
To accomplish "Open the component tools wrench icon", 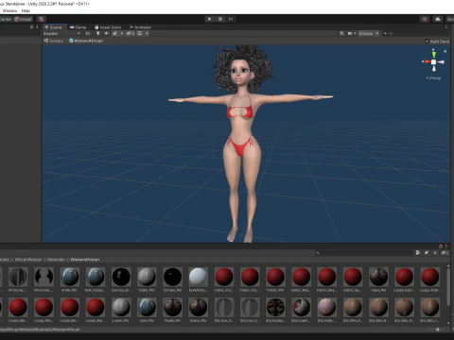I will (x=341, y=33).
